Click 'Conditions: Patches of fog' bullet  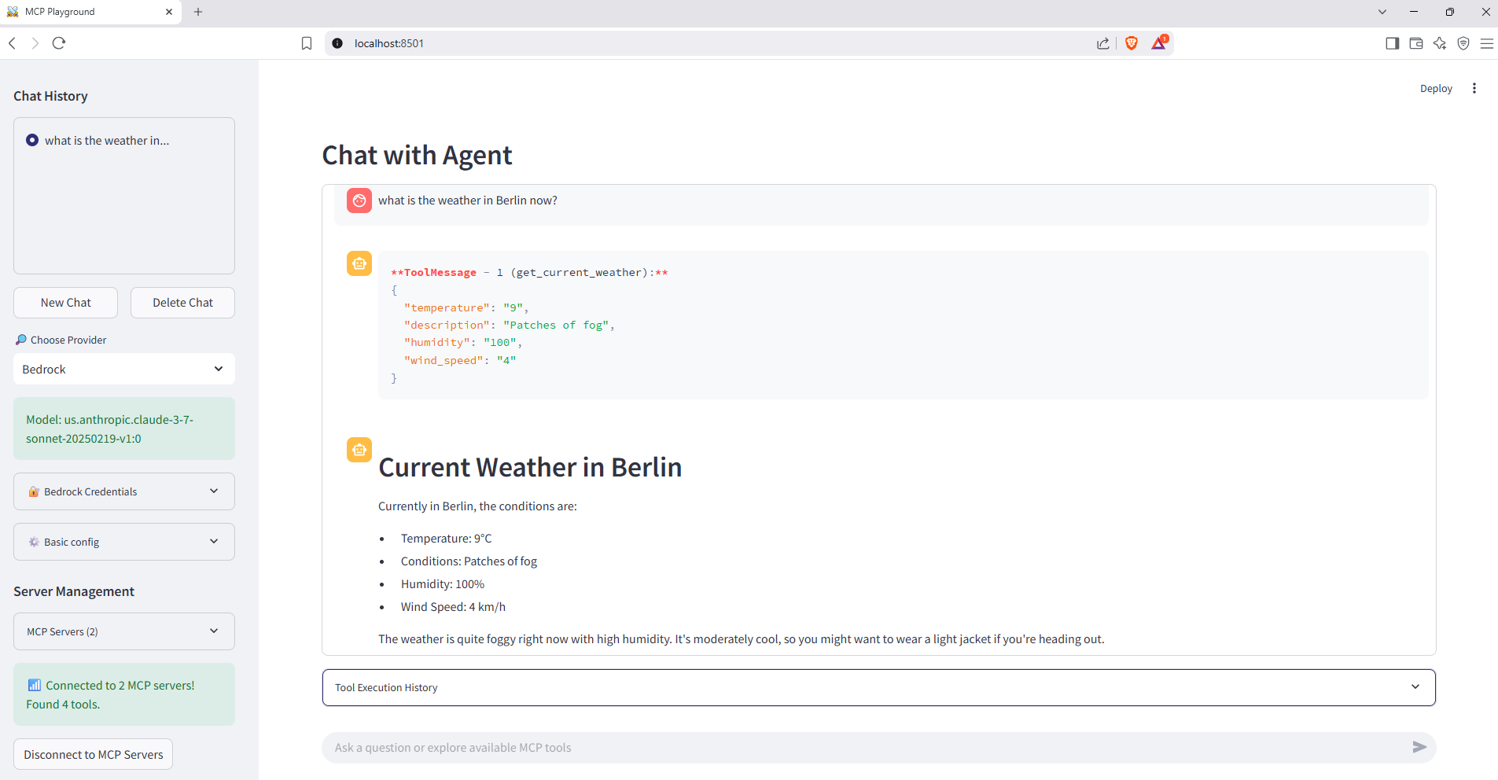(x=469, y=561)
